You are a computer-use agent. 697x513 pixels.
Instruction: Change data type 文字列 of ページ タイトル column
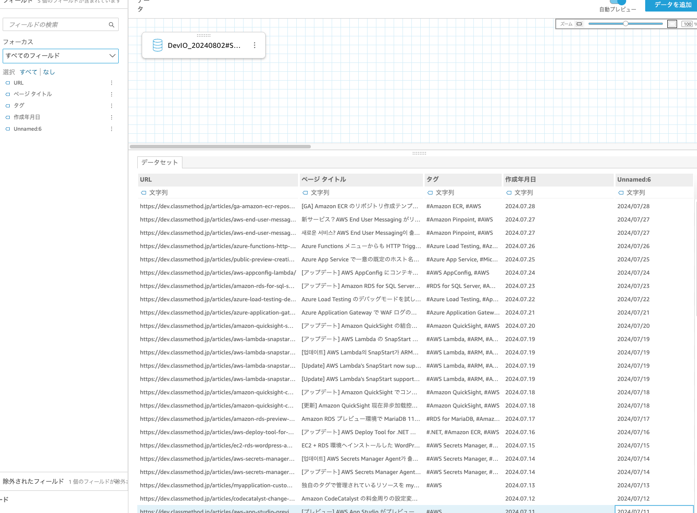coord(316,193)
